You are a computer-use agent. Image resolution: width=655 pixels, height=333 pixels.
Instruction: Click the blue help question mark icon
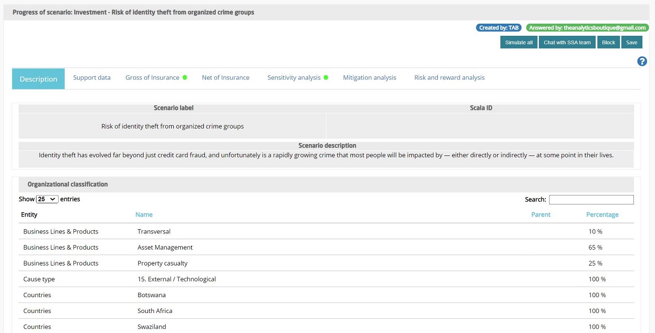(x=642, y=61)
